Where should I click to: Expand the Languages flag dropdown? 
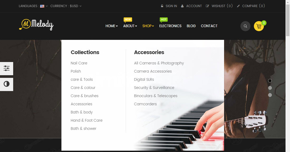[44, 6]
